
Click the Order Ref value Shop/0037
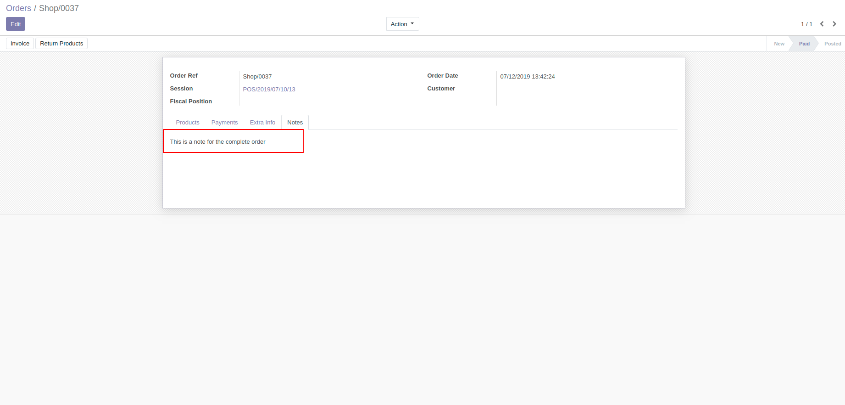pos(257,77)
